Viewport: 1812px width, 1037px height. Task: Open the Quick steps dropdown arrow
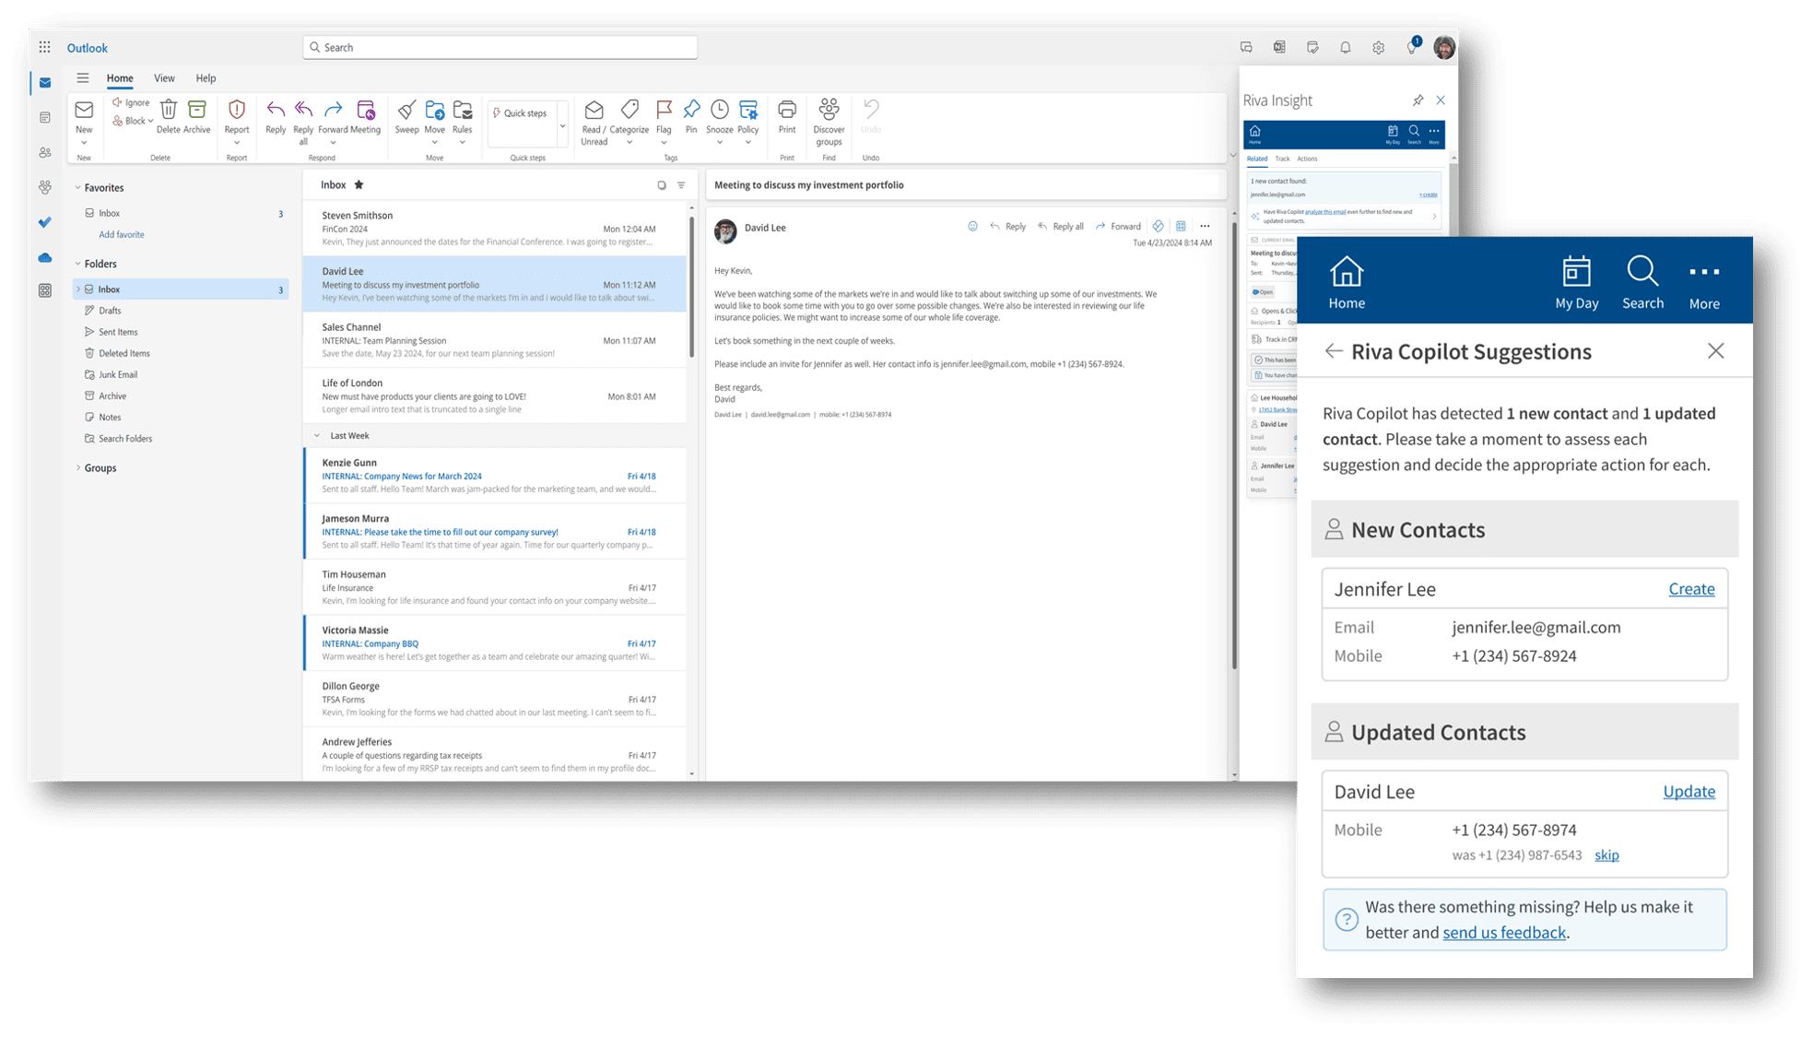pyautogui.click(x=562, y=126)
